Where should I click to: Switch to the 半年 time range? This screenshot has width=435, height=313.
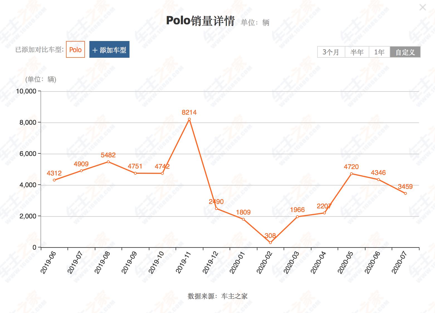coord(357,52)
